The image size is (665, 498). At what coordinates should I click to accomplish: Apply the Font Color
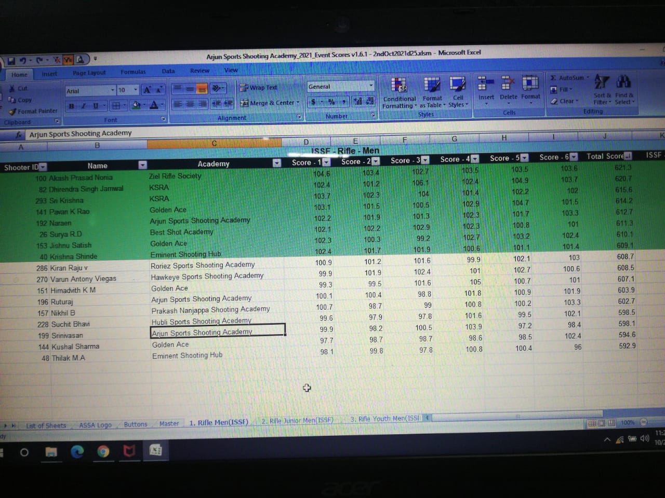[x=154, y=105]
